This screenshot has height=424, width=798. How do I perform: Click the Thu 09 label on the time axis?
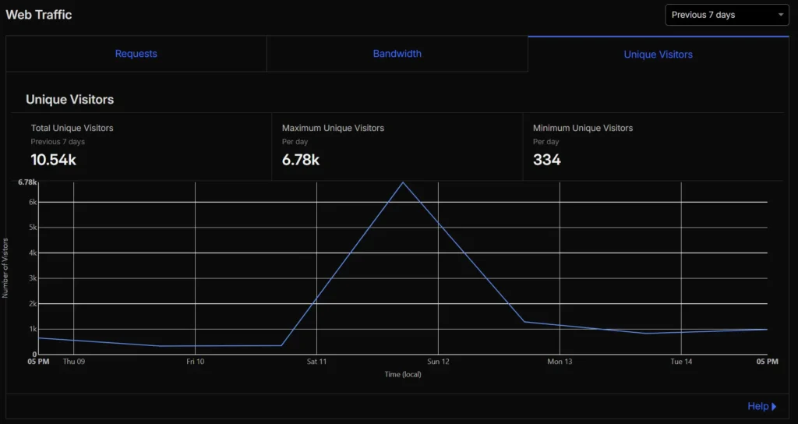click(x=73, y=362)
